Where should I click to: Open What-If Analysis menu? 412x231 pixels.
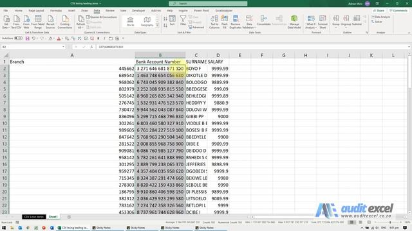pos(311,22)
